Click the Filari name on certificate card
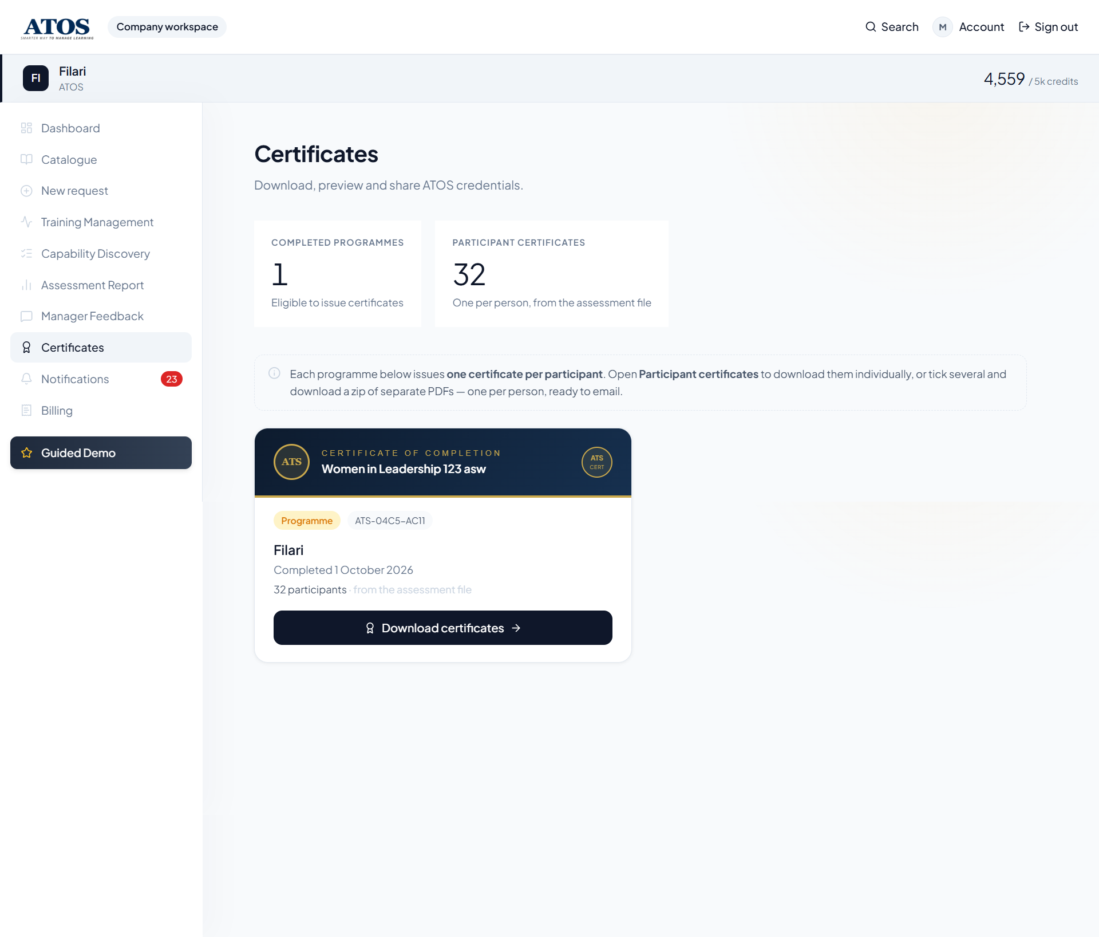 (x=288, y=550)
